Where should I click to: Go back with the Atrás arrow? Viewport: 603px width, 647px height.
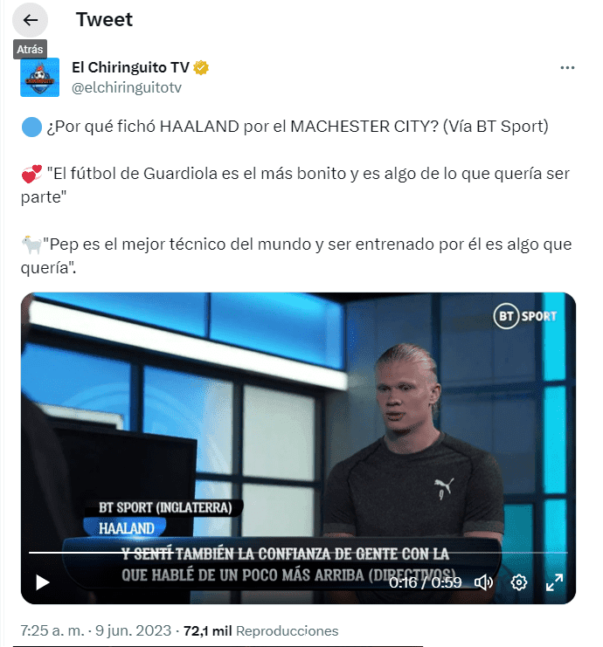pyautogui.click(x=30, y=20)
